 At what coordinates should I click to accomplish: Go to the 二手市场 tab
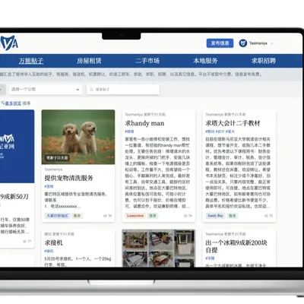tap(147, 61)
